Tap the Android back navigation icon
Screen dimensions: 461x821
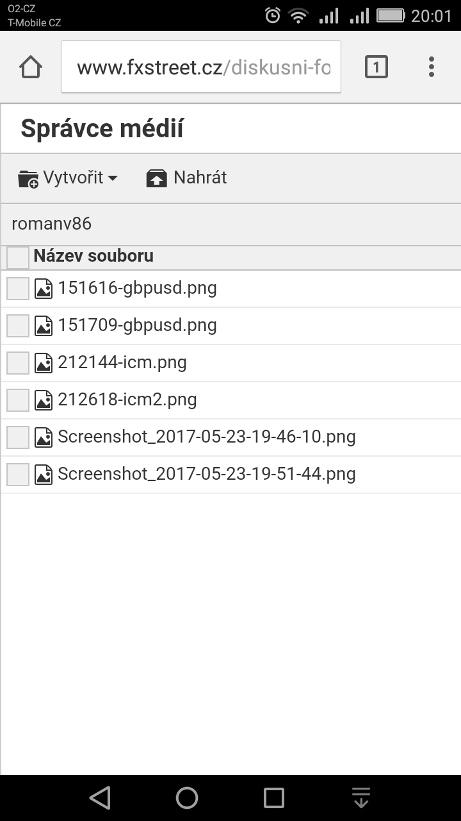[100, 798]
